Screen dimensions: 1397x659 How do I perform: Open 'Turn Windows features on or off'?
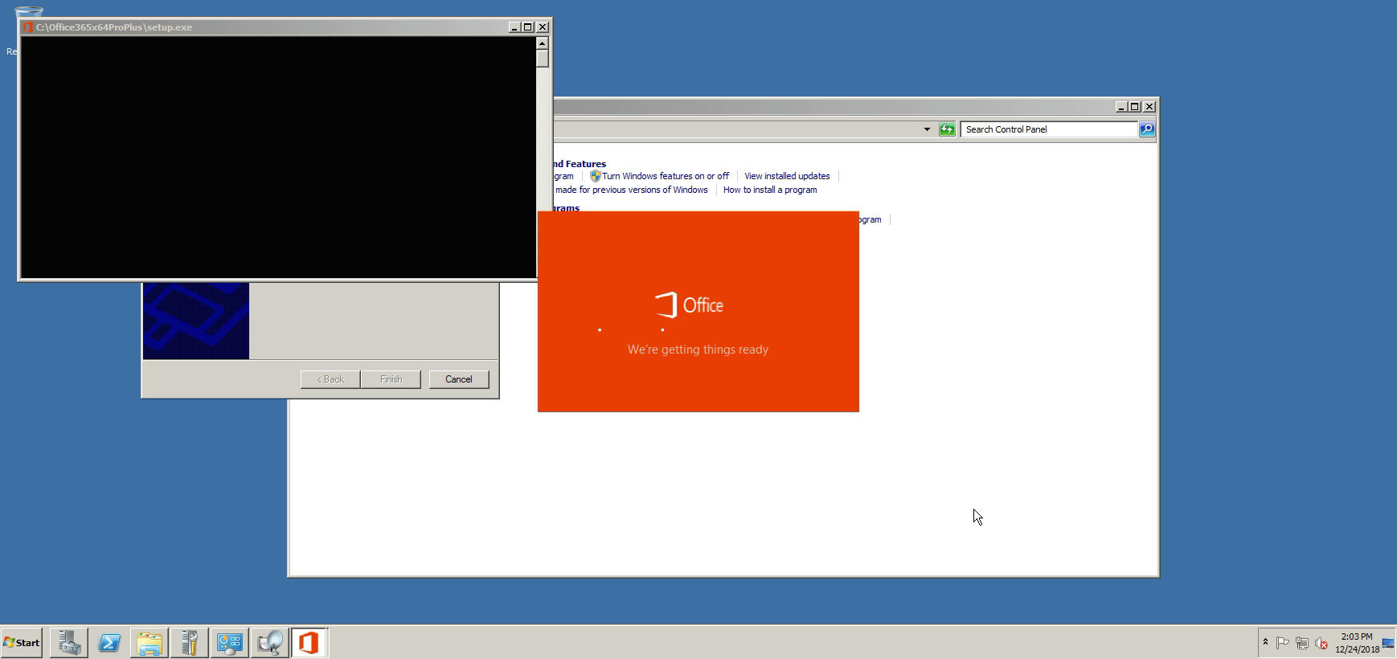click(665, 176)
